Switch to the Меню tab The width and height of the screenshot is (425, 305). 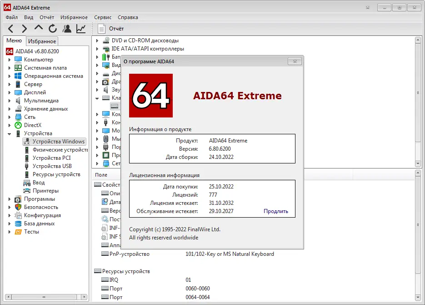[14, 41]
